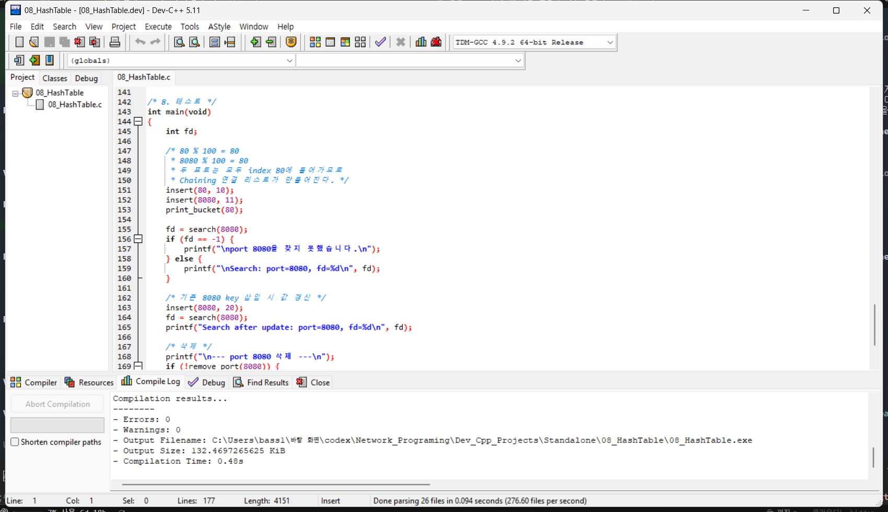
Task: Click the Rebuild All toolbar icon
Action: (360, 42)
